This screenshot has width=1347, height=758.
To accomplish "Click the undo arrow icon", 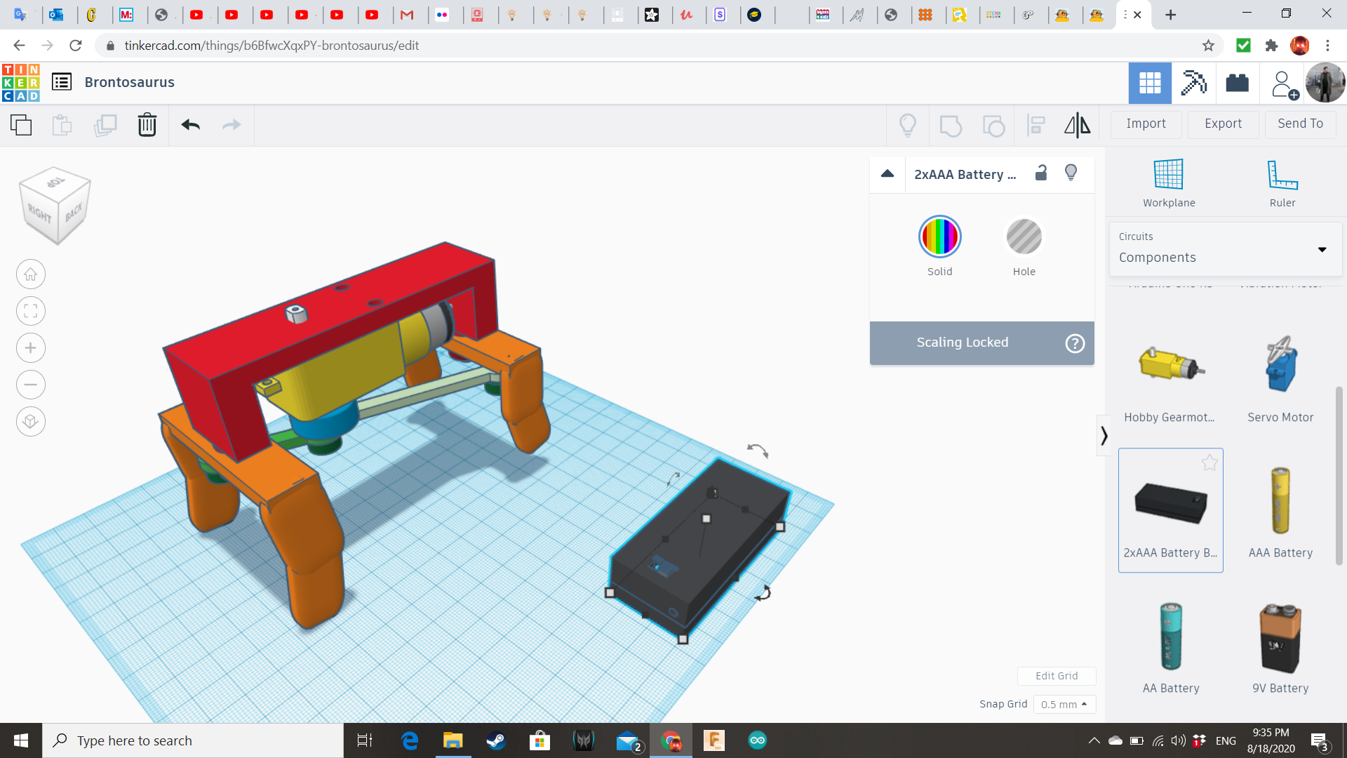I will (x=190, y=125).
